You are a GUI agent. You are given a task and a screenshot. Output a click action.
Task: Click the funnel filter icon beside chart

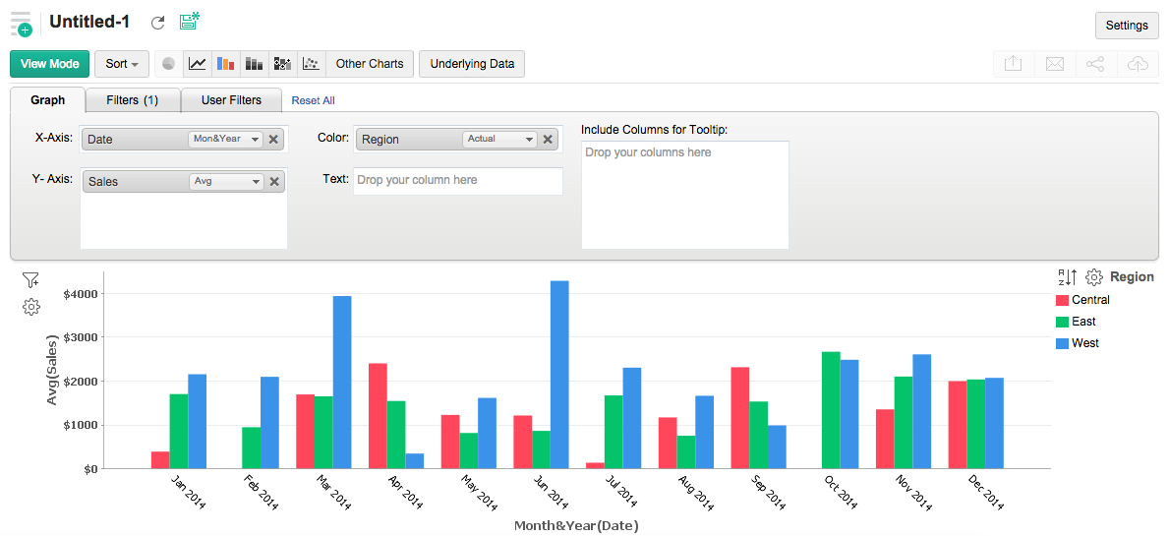point(30,280)
